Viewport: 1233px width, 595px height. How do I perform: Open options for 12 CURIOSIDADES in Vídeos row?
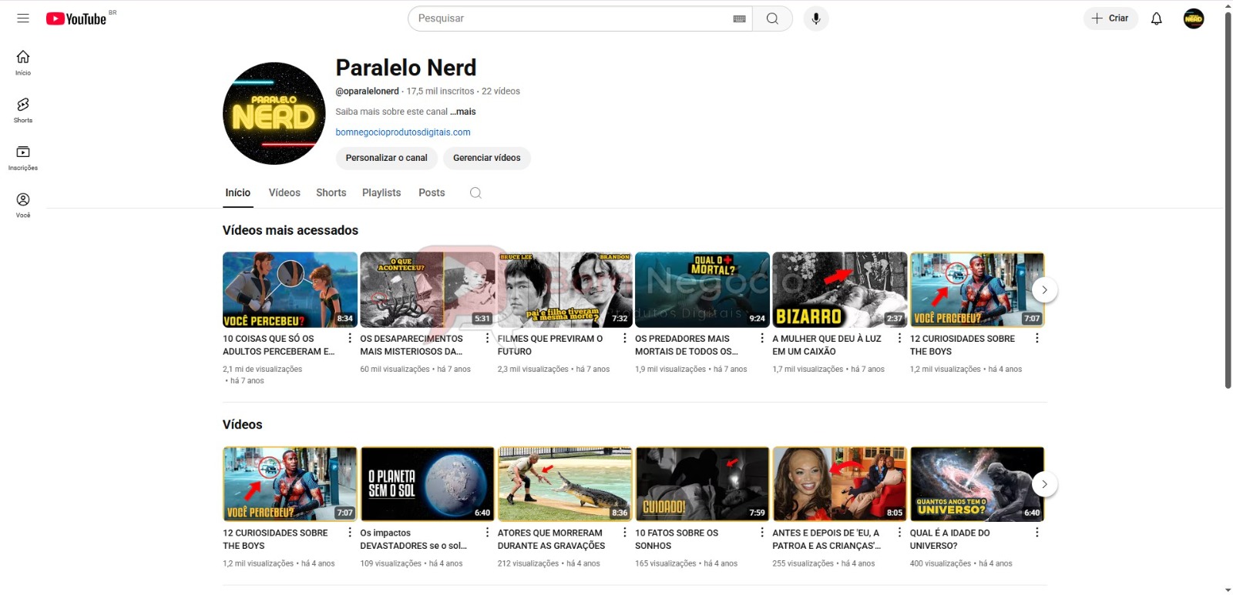click(x=350, y=532)
